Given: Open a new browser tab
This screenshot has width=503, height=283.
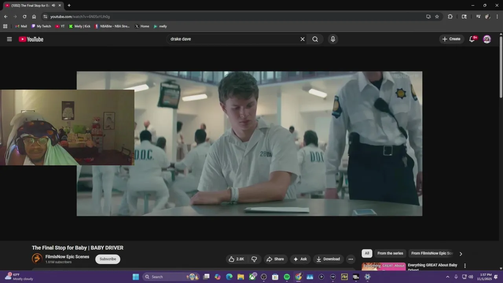Looking at the screenshot, I should pos(69,6).
